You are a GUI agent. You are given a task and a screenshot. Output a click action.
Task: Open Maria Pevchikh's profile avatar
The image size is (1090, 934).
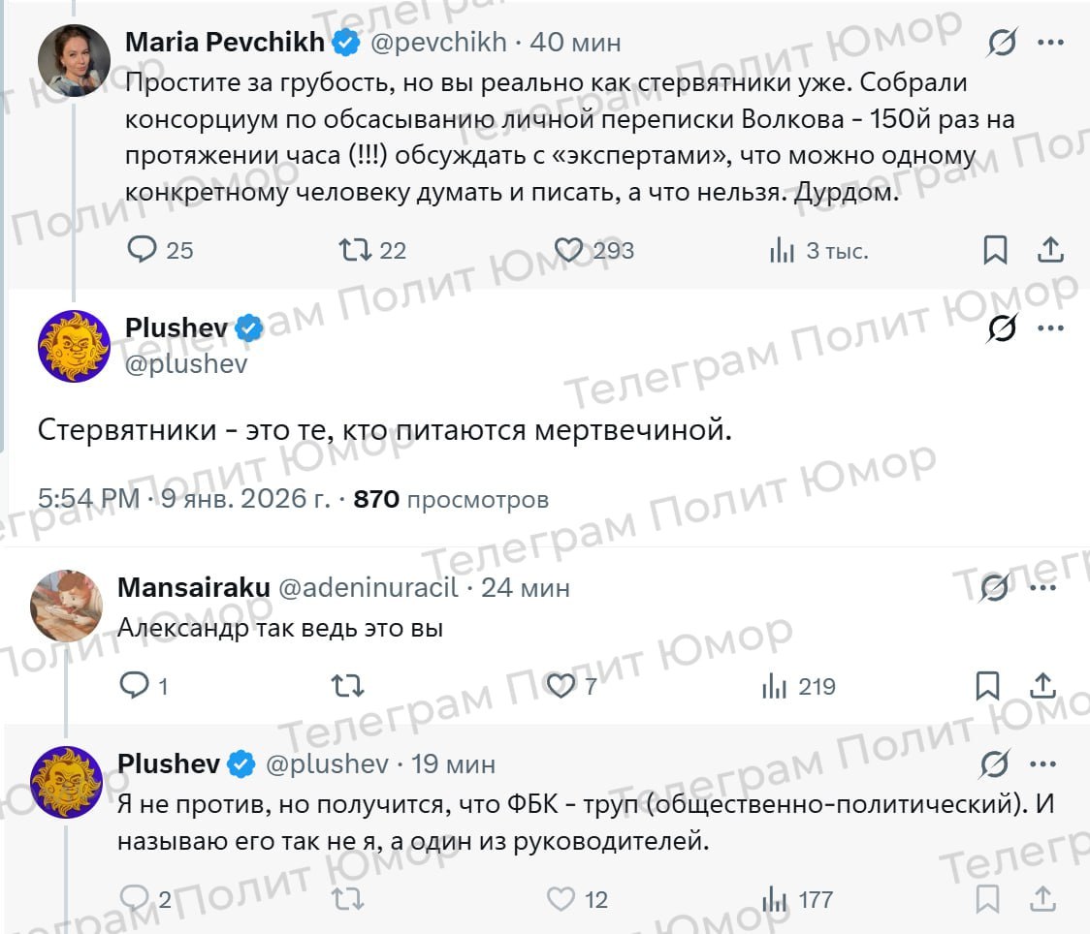74,61
